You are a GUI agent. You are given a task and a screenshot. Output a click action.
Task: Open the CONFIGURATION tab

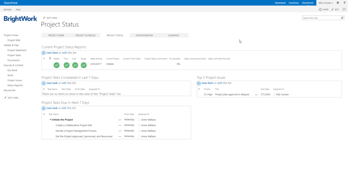(x=144, y=35)
